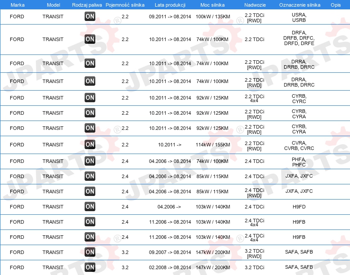The image size is (350, 275).
Task: Select 'SAFA, SAFB' in the 02.2008 row
Action: pyautogui.click(x=299, y=267)
